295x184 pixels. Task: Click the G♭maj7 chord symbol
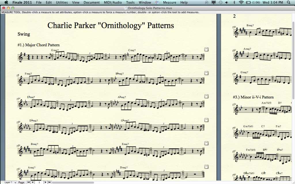[x=125, y=120]
